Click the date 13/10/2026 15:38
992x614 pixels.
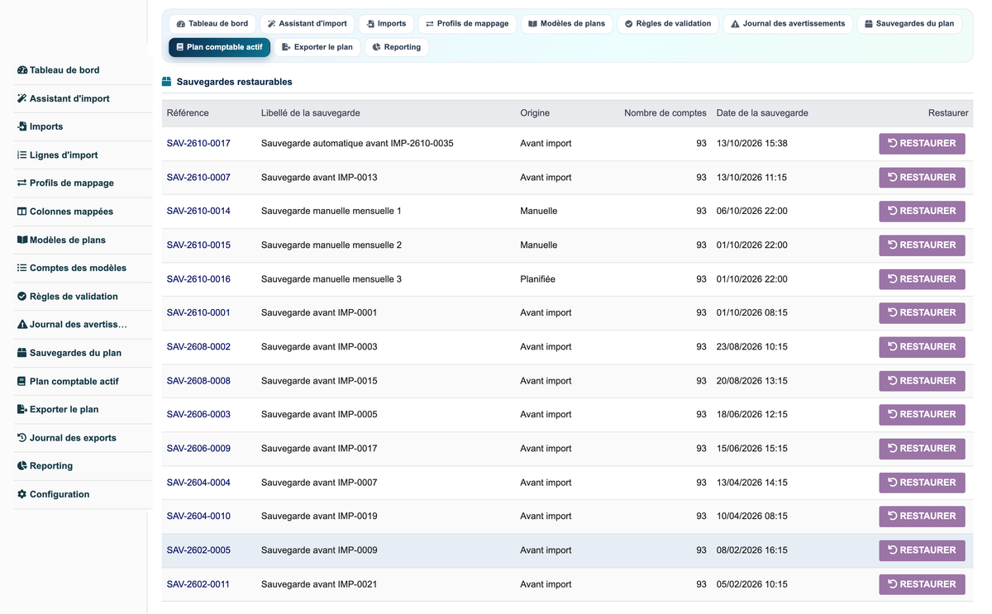click(x=752, y=143)
